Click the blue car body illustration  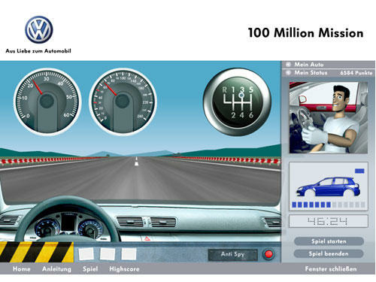click(329, 187)
